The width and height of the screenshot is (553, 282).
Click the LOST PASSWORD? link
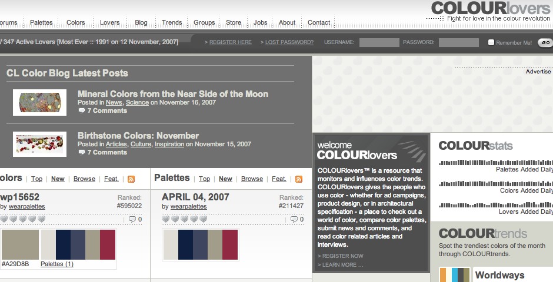click(x=289, y=42)
